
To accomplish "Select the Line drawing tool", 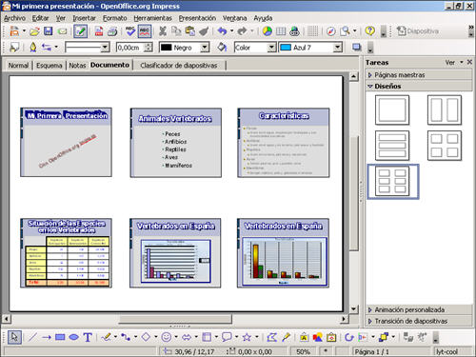I will coord(32,337).
